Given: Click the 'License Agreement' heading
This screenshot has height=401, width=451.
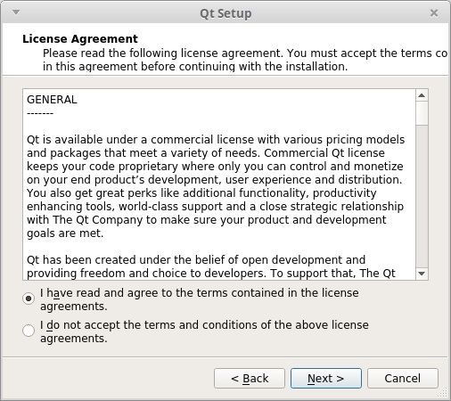Looking at the screenshot, I should point(80,39).
